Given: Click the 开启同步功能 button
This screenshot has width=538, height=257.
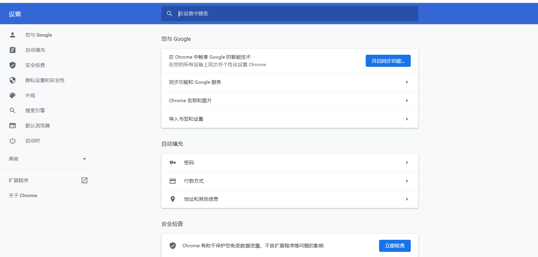Looking at the screenshot, I should coord(388,61).
